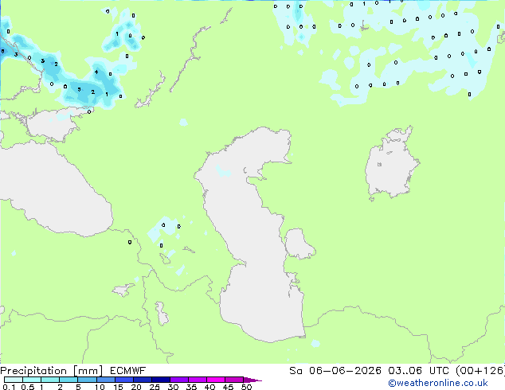Pick the 5–10 mm legend swatch
The height and width of the screenshot is (390, 505).
87,380
